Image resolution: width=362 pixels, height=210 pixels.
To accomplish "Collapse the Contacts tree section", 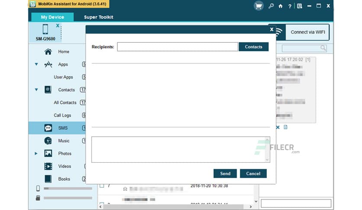I will click(36, 90).
